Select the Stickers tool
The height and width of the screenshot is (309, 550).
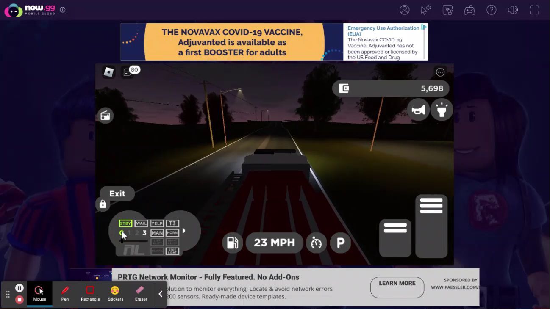(115, 294)
